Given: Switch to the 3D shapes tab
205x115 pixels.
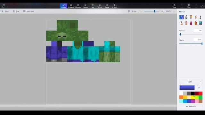Looking at the screenshot, I should [78, 6].
